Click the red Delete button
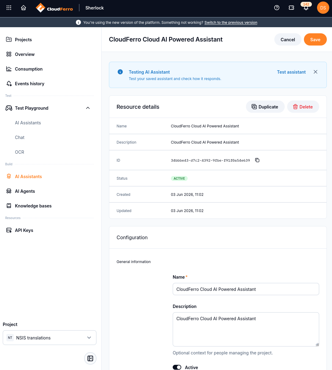This screenshot has width=332, height=370. click(x=303, y=107)
